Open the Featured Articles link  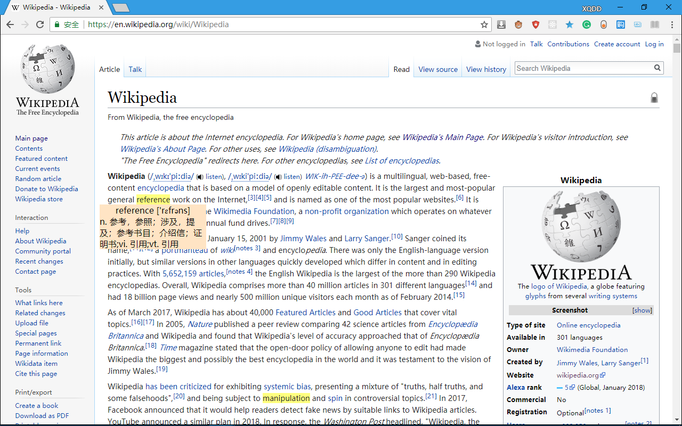pos(306,313)
